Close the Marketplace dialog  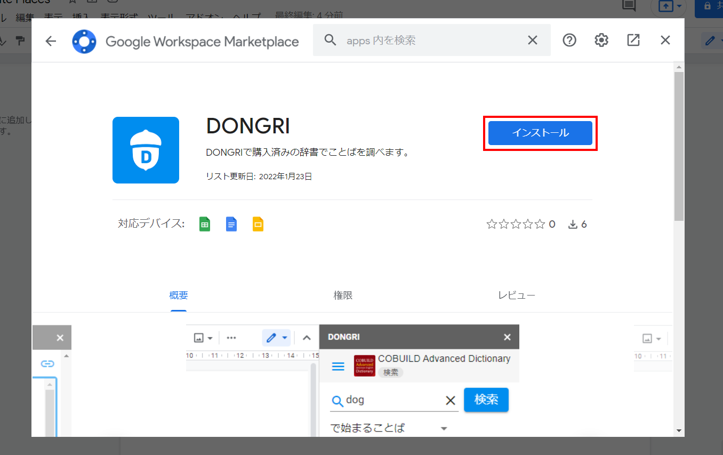[x=665, y=40]
